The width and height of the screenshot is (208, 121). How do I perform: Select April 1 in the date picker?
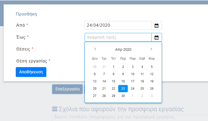[x=114, y=67]
